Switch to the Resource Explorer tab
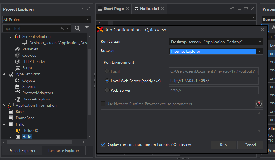The image size is (275, 160). (x=64, y=151)
